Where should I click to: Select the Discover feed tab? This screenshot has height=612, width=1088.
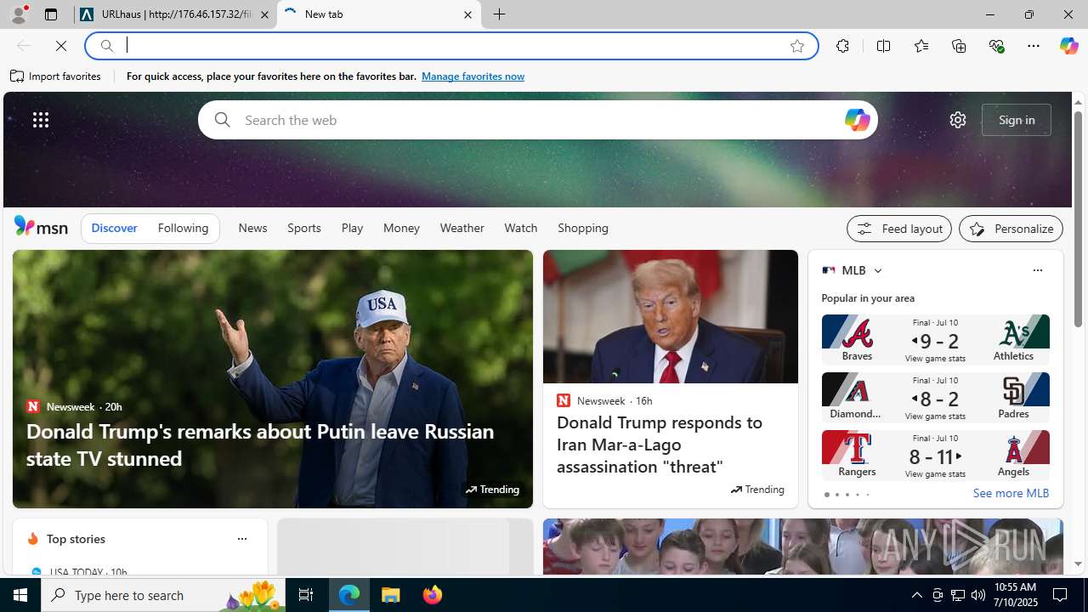point(114,228)
